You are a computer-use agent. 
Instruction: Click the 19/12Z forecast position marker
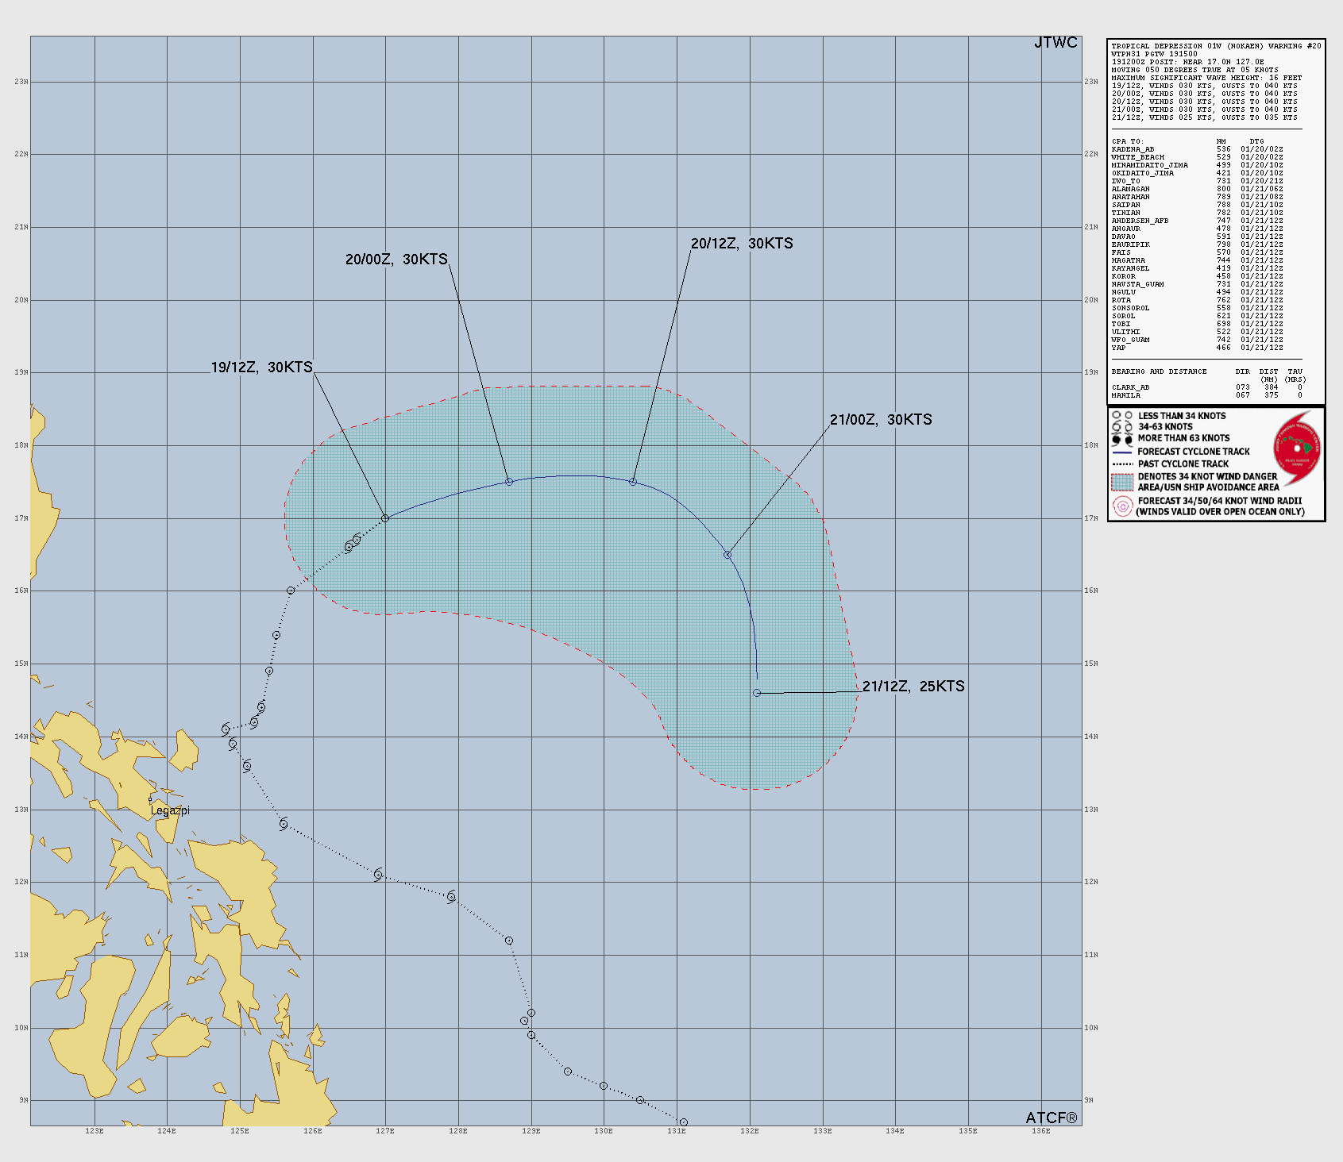coord(385,518)
